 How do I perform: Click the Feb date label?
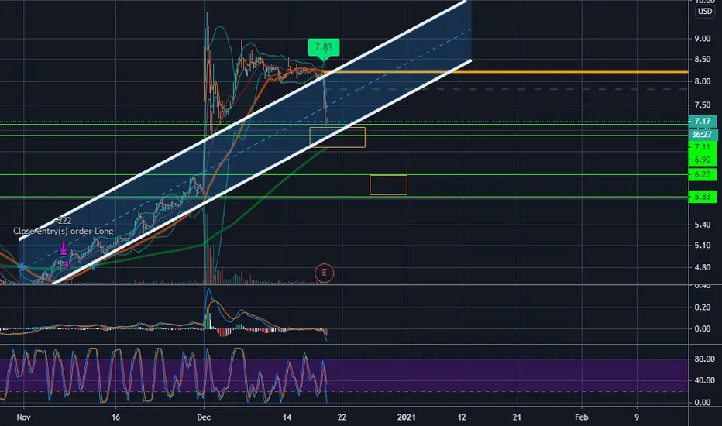[582, 417]
